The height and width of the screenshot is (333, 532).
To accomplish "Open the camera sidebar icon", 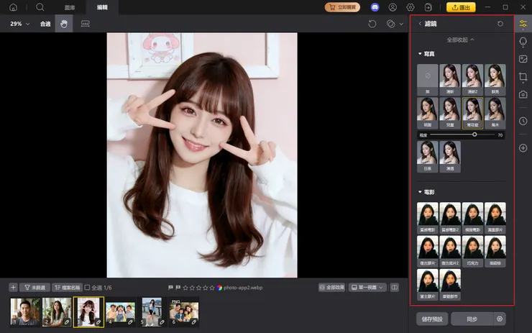I will coord(523,94).
